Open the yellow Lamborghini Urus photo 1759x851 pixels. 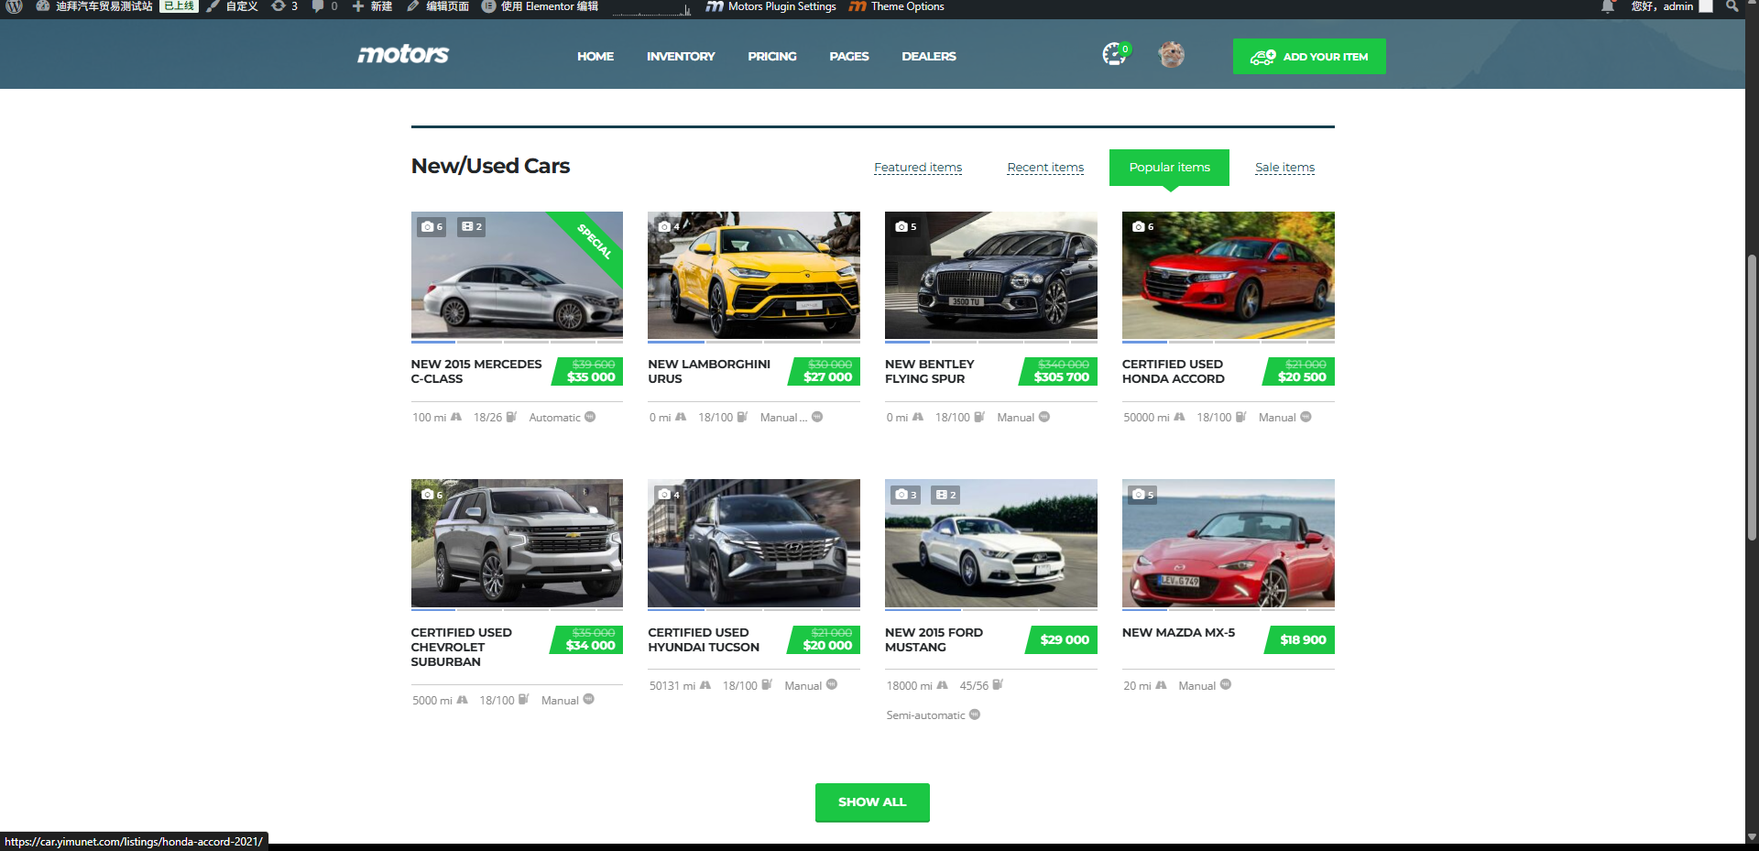(x=754, y=276)
